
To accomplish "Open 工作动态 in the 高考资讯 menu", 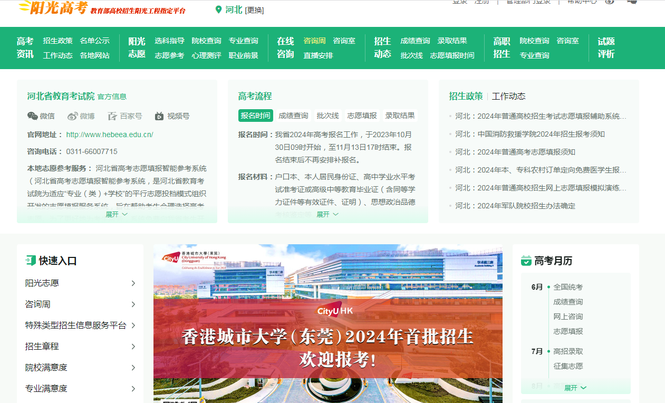I will point(58,55).
